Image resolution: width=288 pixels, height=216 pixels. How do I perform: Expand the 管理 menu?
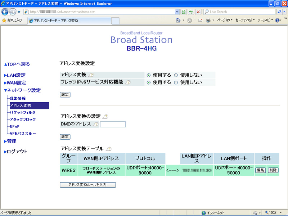[x=10, y=141]
